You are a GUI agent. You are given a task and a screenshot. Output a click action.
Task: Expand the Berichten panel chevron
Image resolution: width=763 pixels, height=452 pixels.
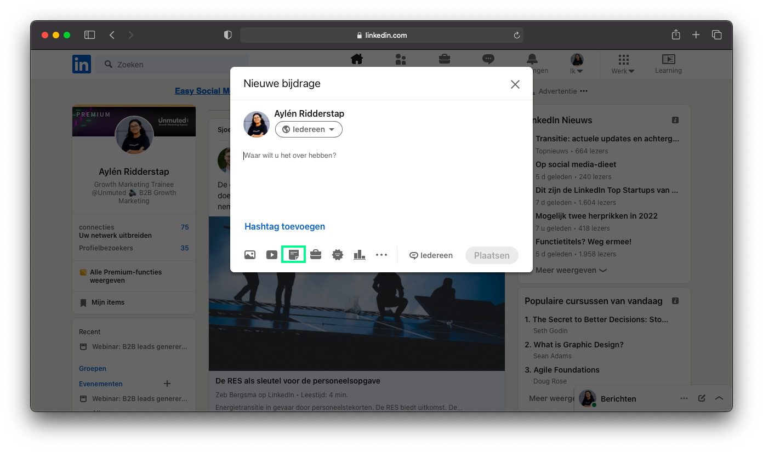[719, 398]
